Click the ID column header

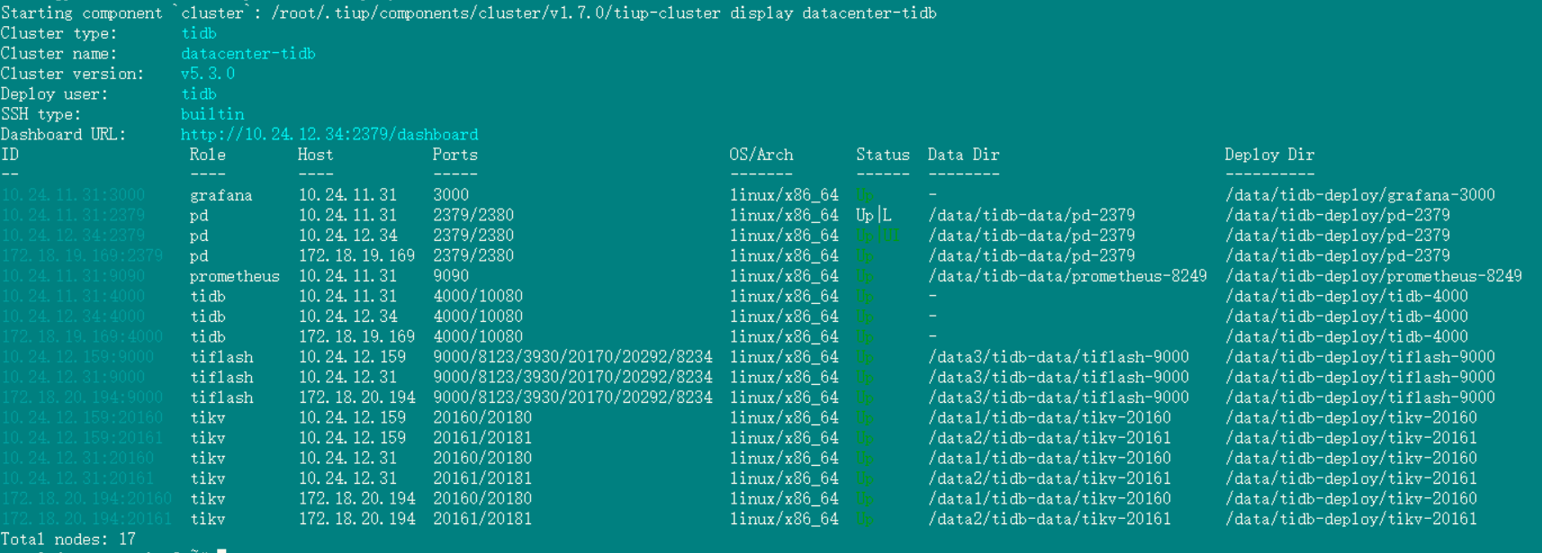pyautogui.click(x=10, y=155)
